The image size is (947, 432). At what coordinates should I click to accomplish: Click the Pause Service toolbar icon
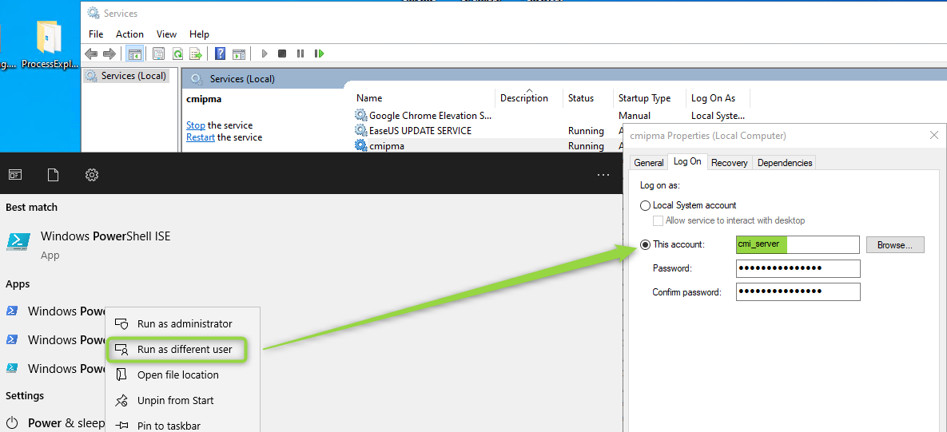tap(300, 54)
